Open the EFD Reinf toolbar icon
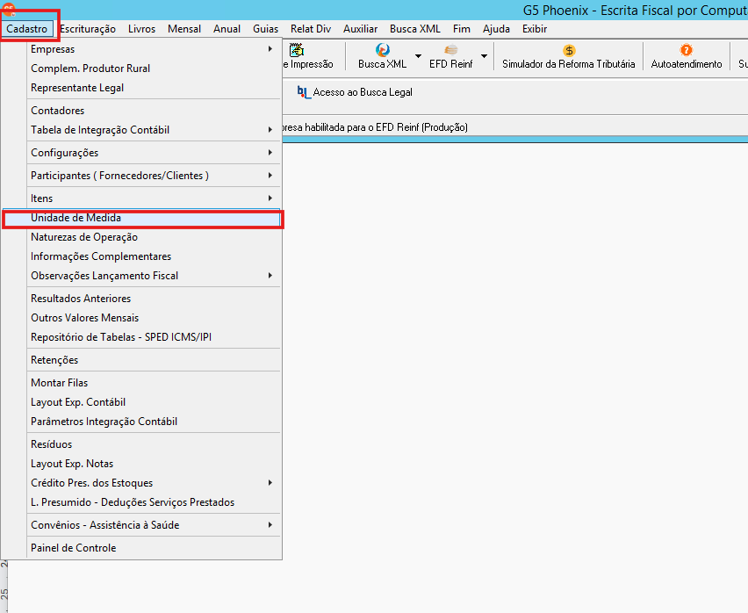This screenshot has height=613, width=748. [450, 50]
